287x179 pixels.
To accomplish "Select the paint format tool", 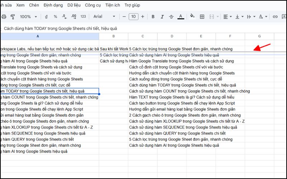I will [x=13, y=16].
